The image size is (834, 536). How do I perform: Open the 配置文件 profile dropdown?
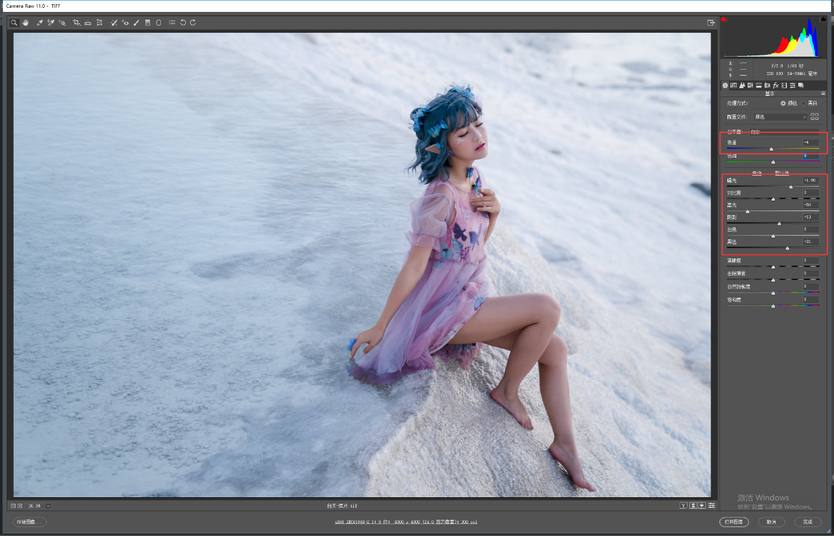coord(780,117)
